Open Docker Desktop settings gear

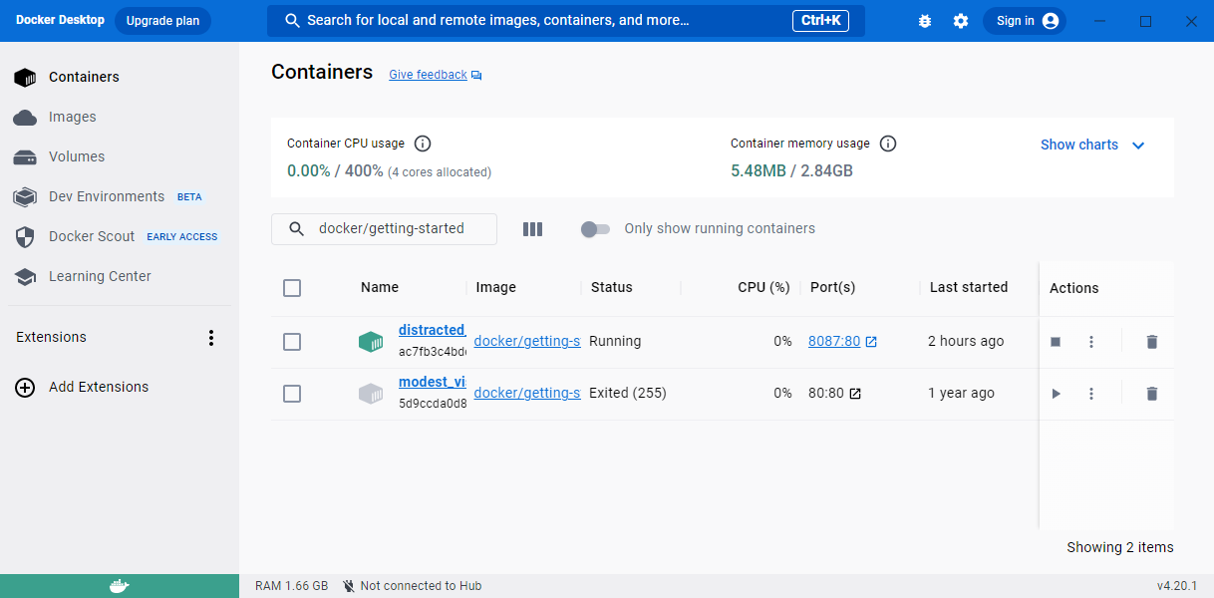pyautogui.click(x=960, y=20)
